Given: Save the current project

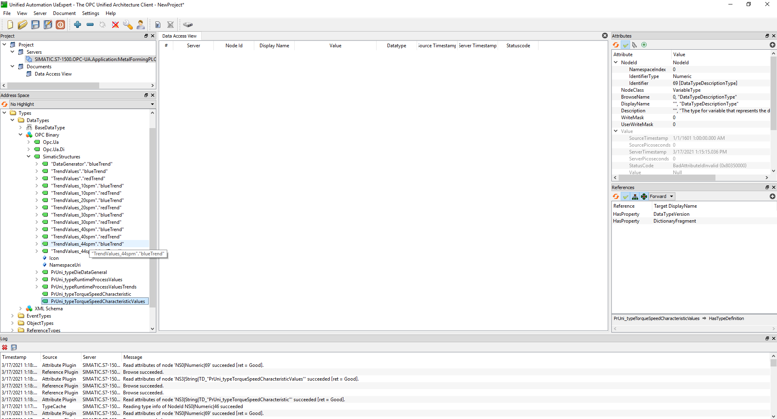Looking at the screenshot, I should pos(35,25).
